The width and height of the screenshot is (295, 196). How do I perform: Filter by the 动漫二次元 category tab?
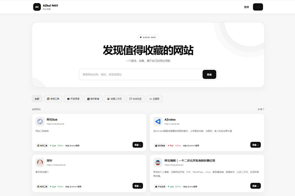114,99
